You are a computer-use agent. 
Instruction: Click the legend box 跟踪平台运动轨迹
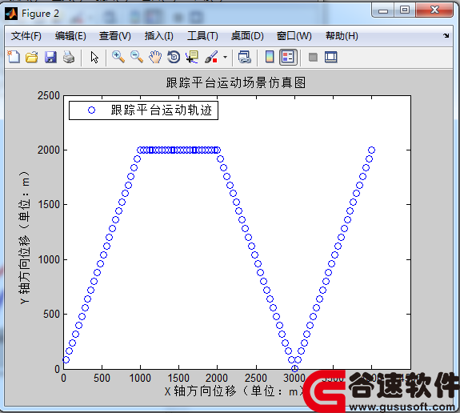(143, 110)
